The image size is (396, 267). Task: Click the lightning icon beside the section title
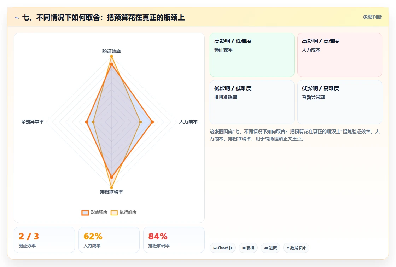click(x=17, y=18)
